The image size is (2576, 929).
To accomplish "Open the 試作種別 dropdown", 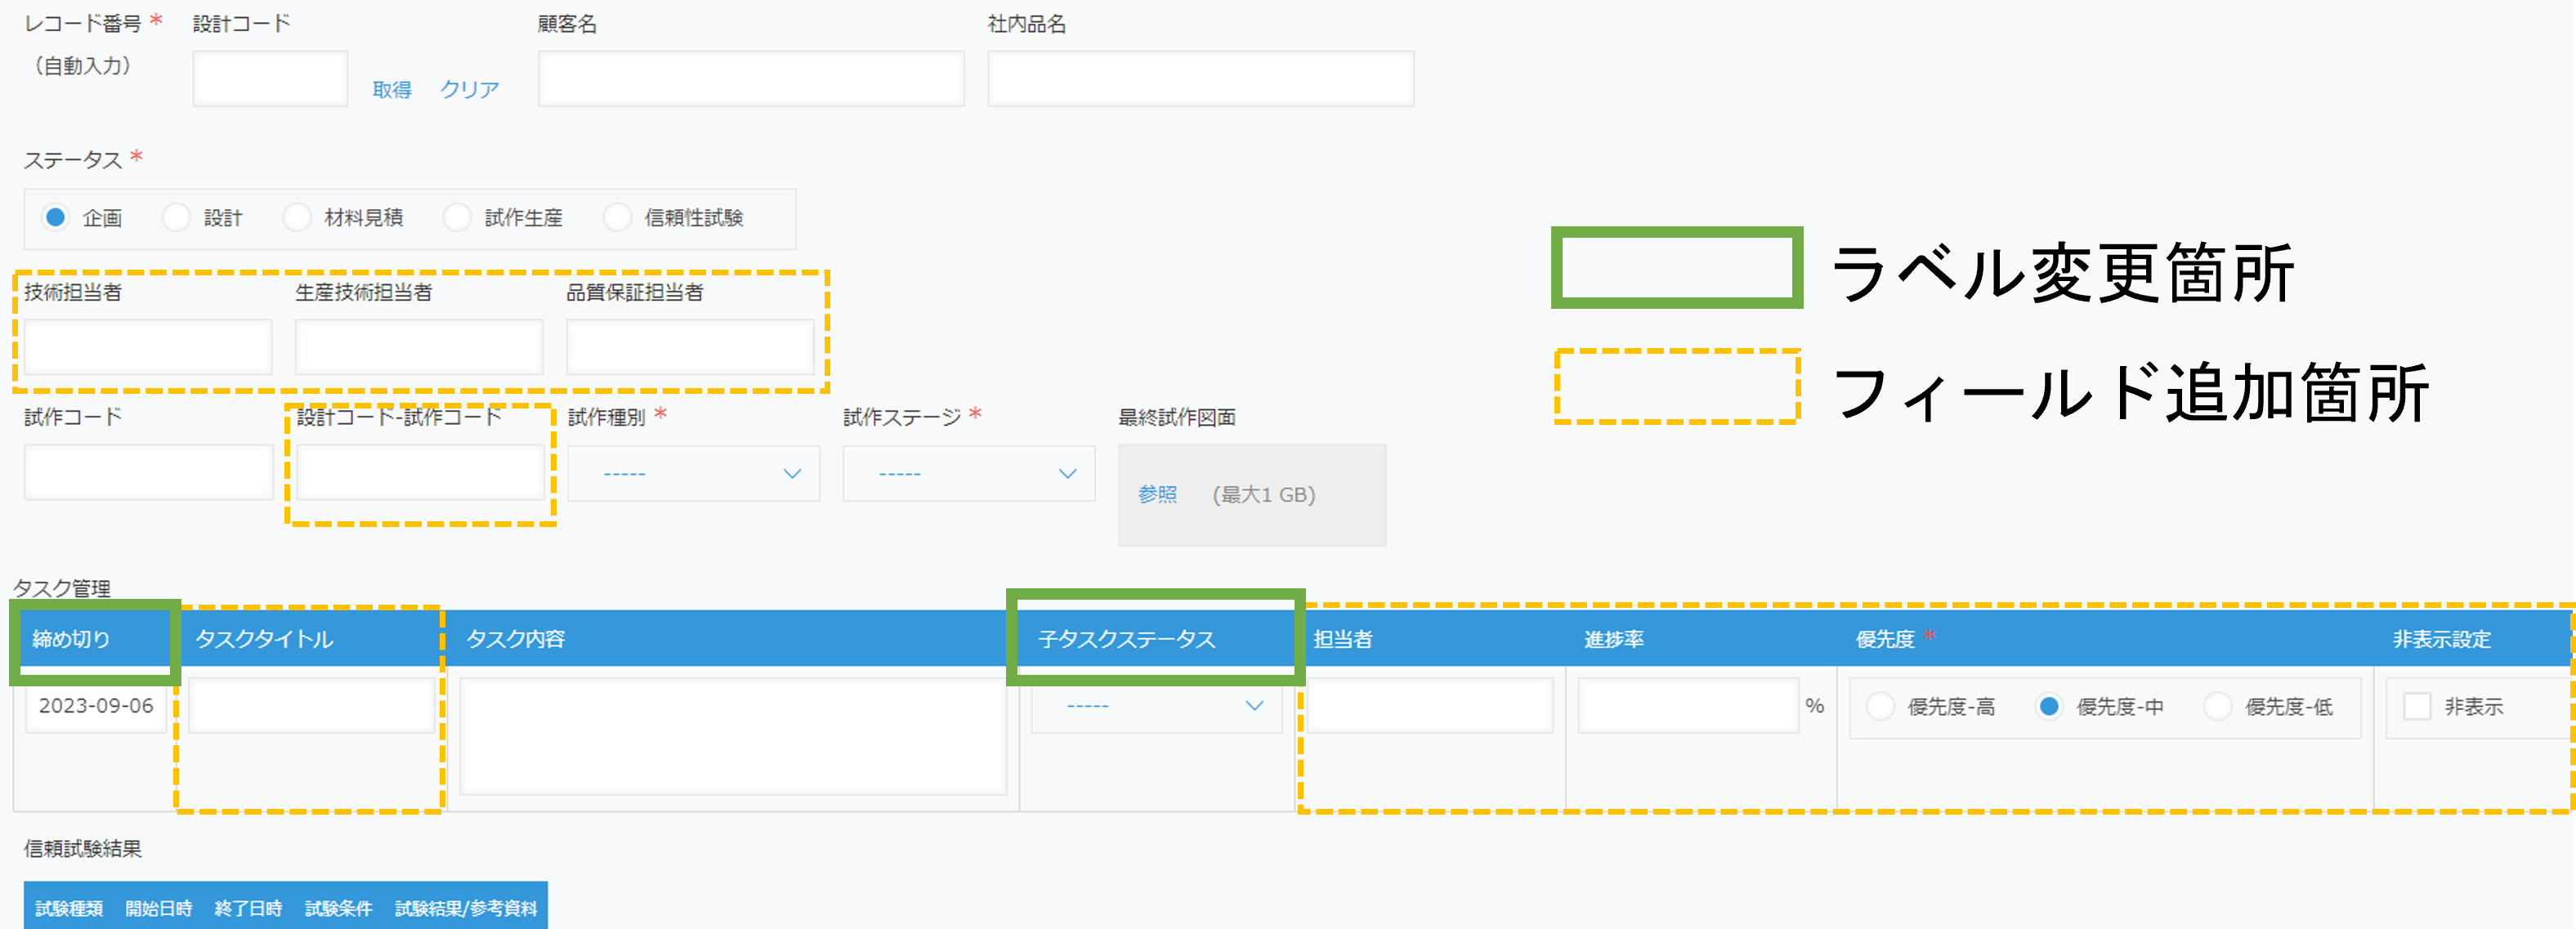I will coord(693,473).
